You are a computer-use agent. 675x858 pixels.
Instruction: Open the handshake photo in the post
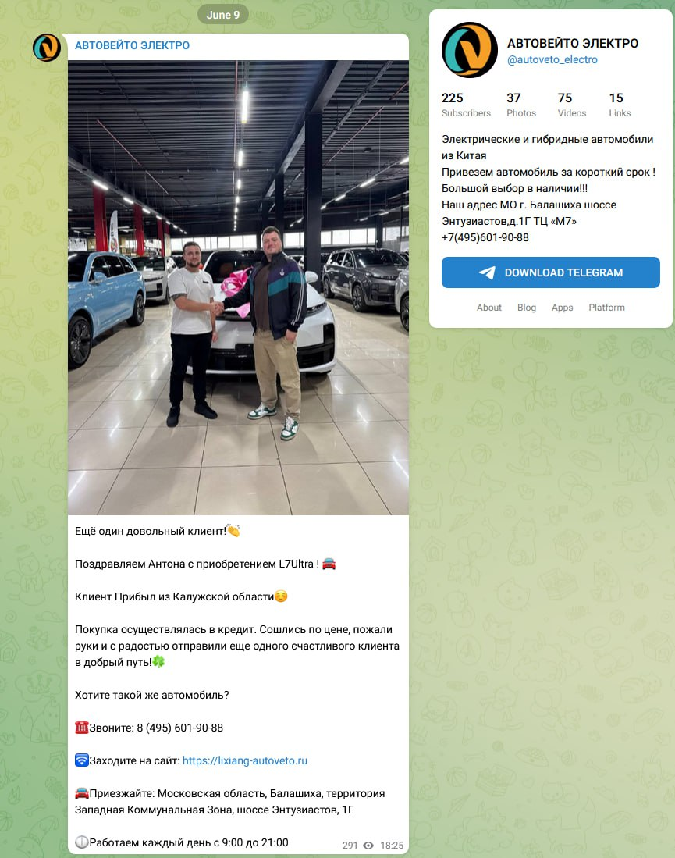click(238, 287)
